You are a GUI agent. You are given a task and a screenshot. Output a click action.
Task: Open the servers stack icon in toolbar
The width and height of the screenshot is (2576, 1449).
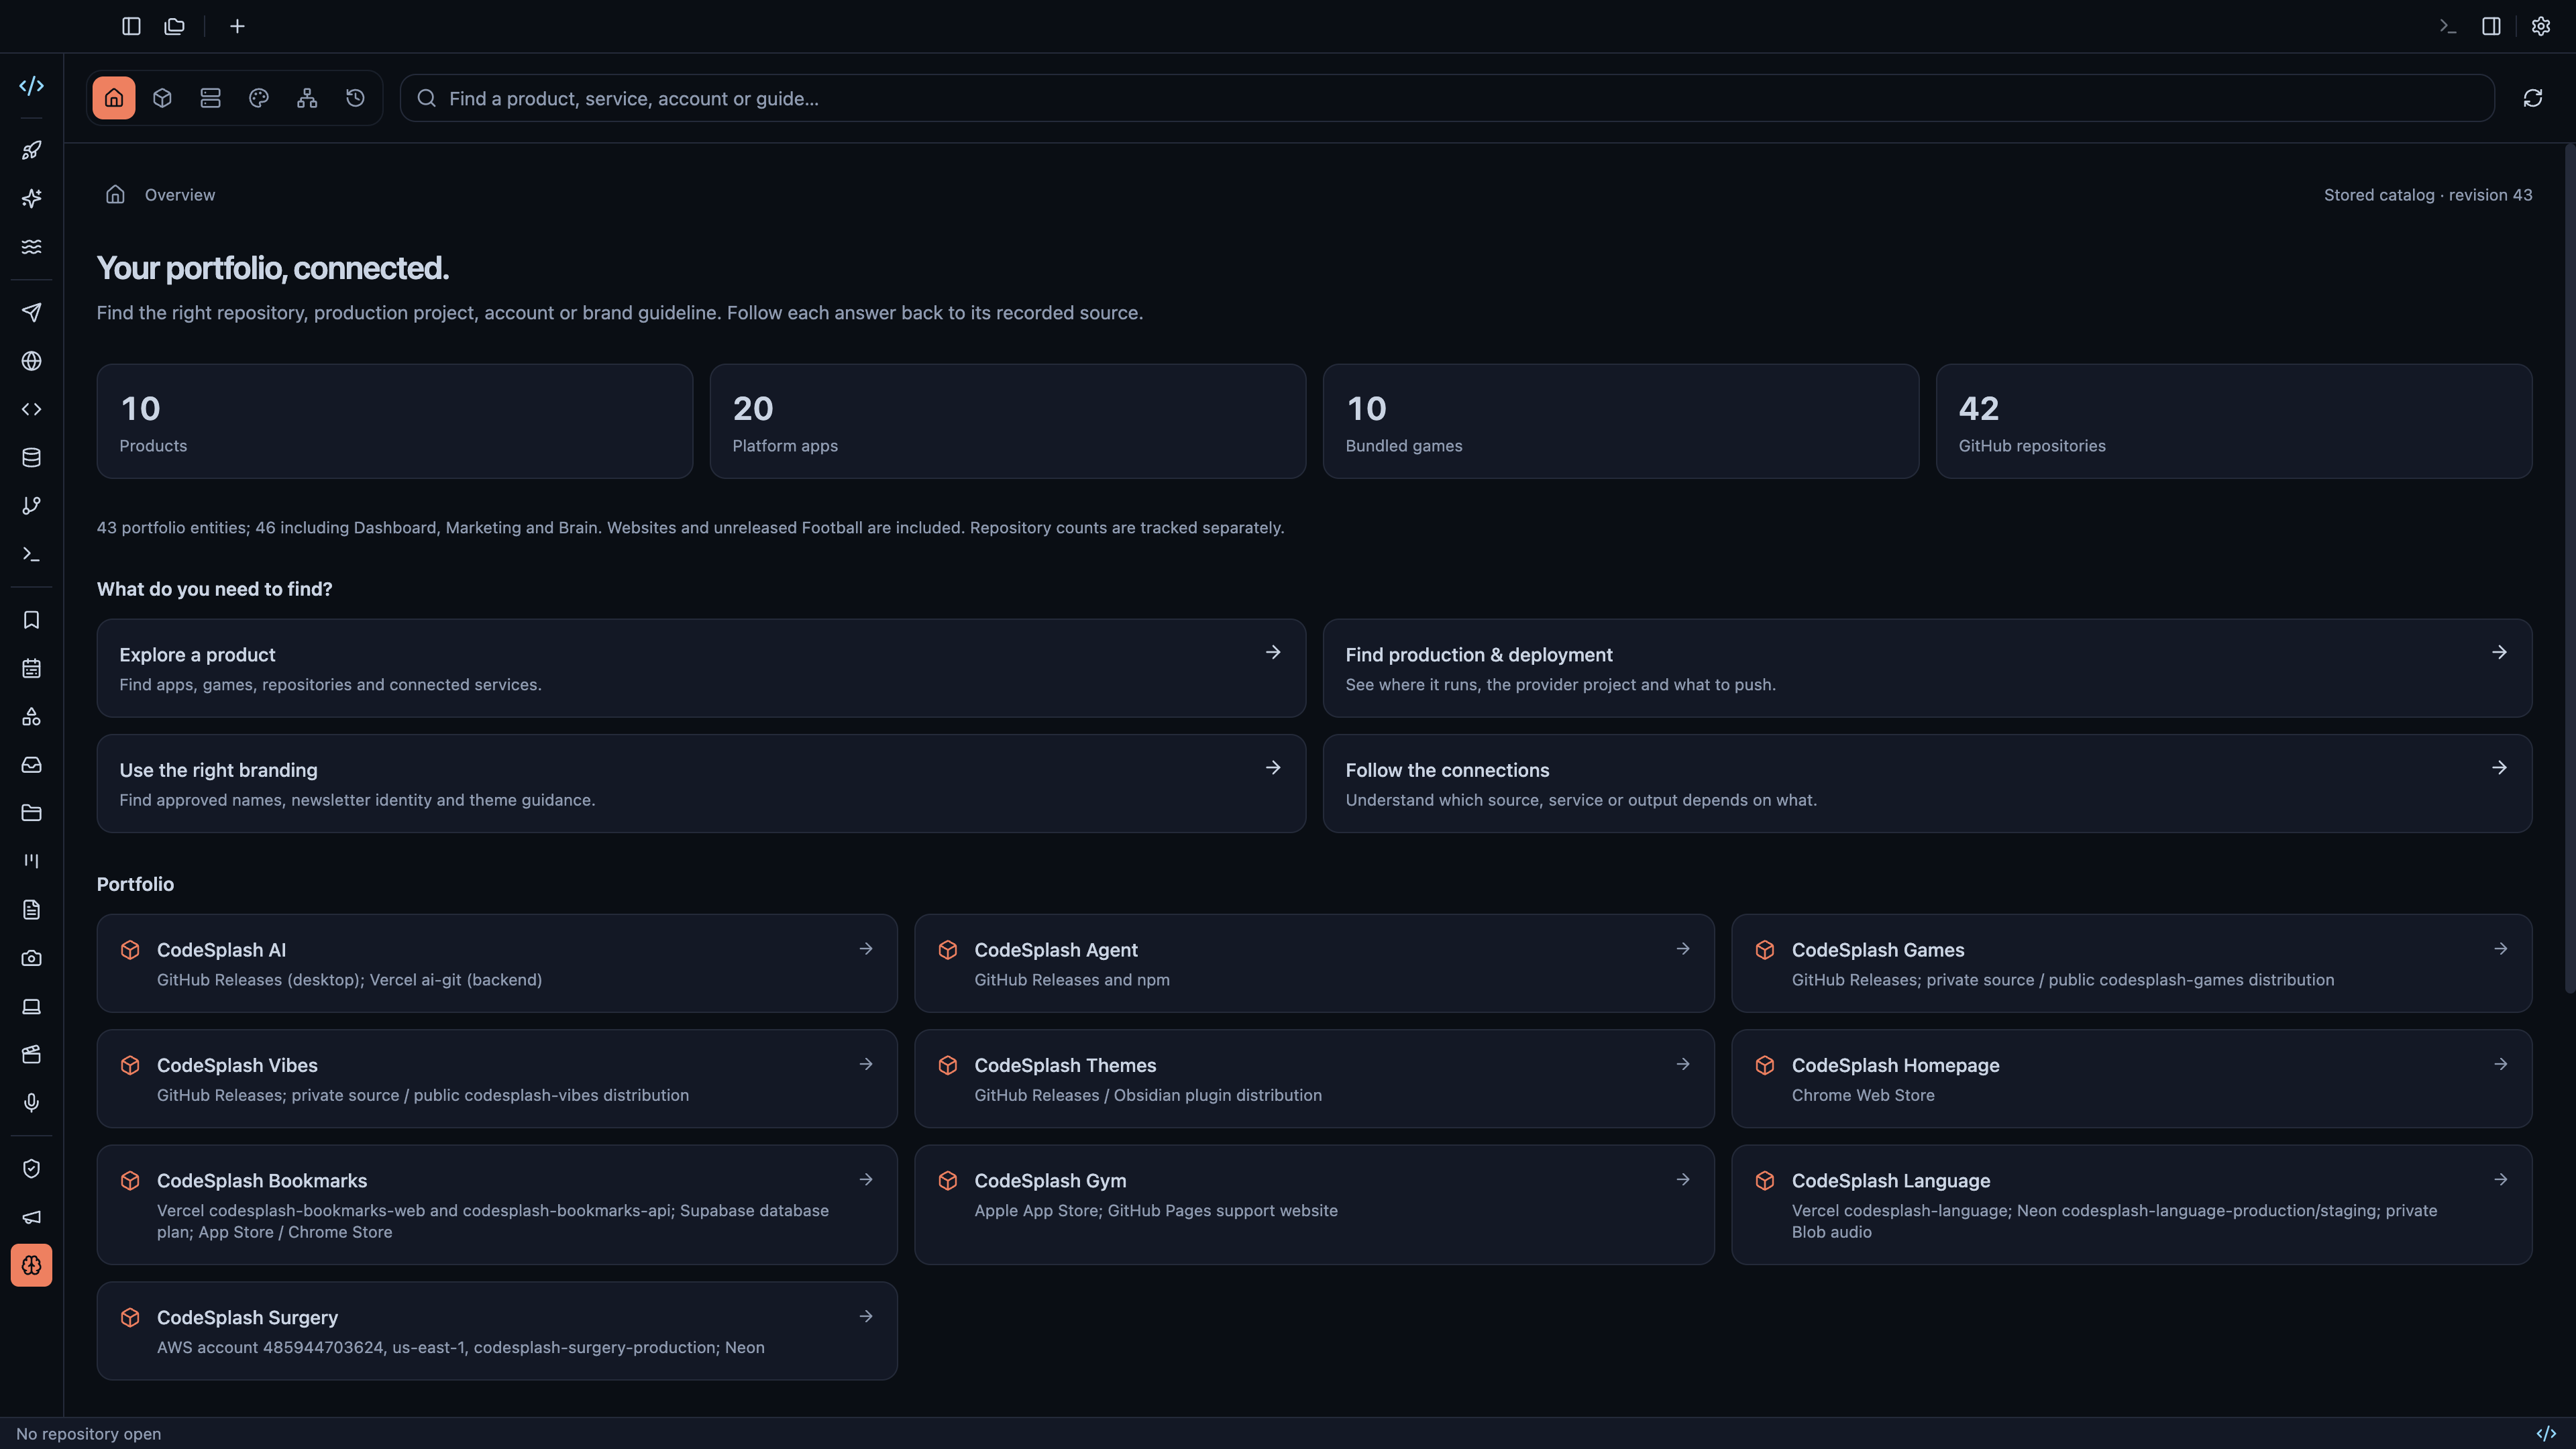210,98
